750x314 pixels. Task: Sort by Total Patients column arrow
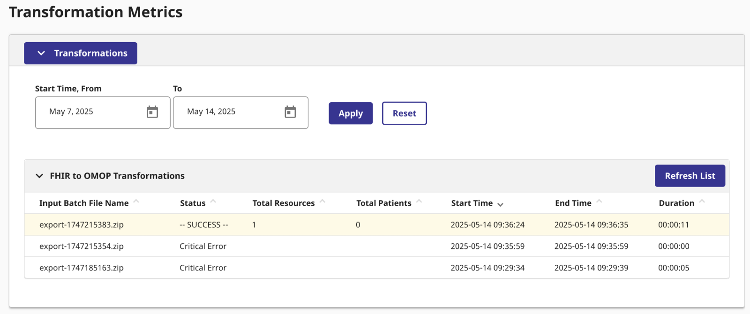419,202
